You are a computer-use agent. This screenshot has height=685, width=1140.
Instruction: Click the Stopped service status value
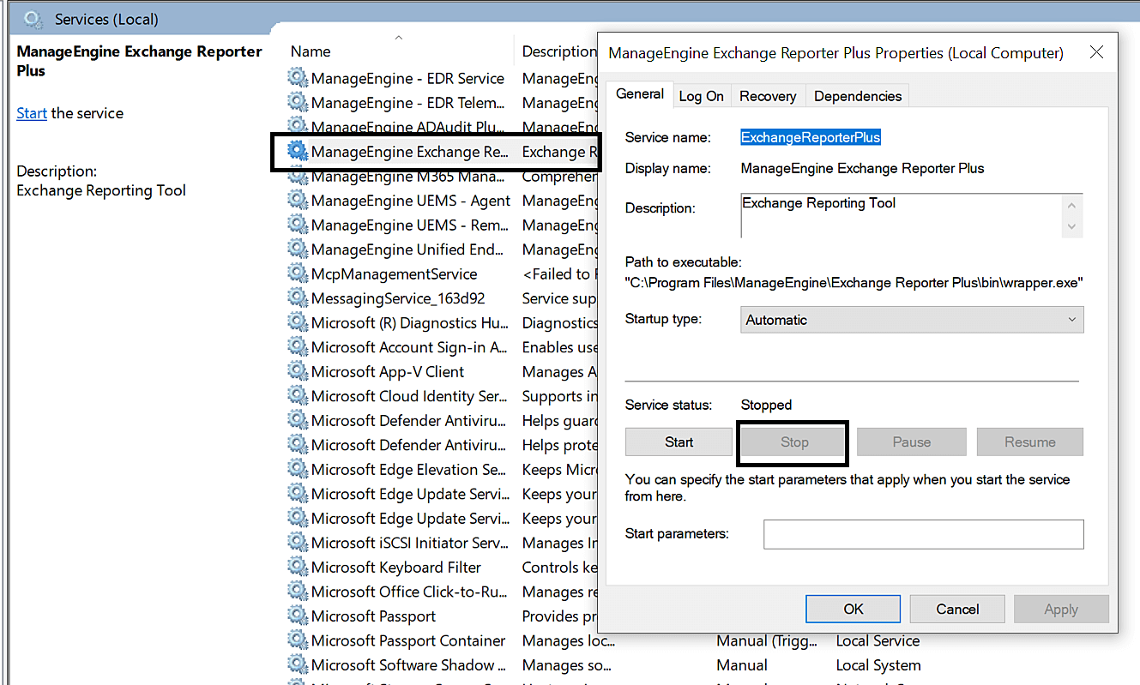(766, 405)
